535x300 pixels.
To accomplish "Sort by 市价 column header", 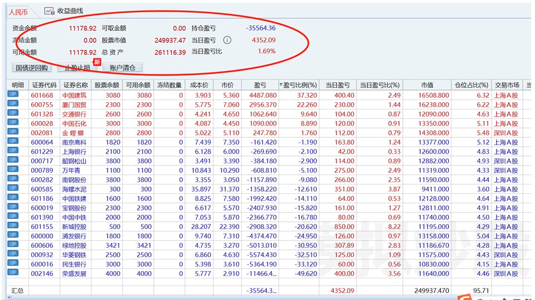I will tap(227, 85).
